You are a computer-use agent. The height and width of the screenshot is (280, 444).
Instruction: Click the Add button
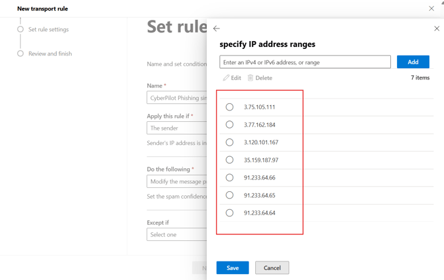(x=413, y=62)
